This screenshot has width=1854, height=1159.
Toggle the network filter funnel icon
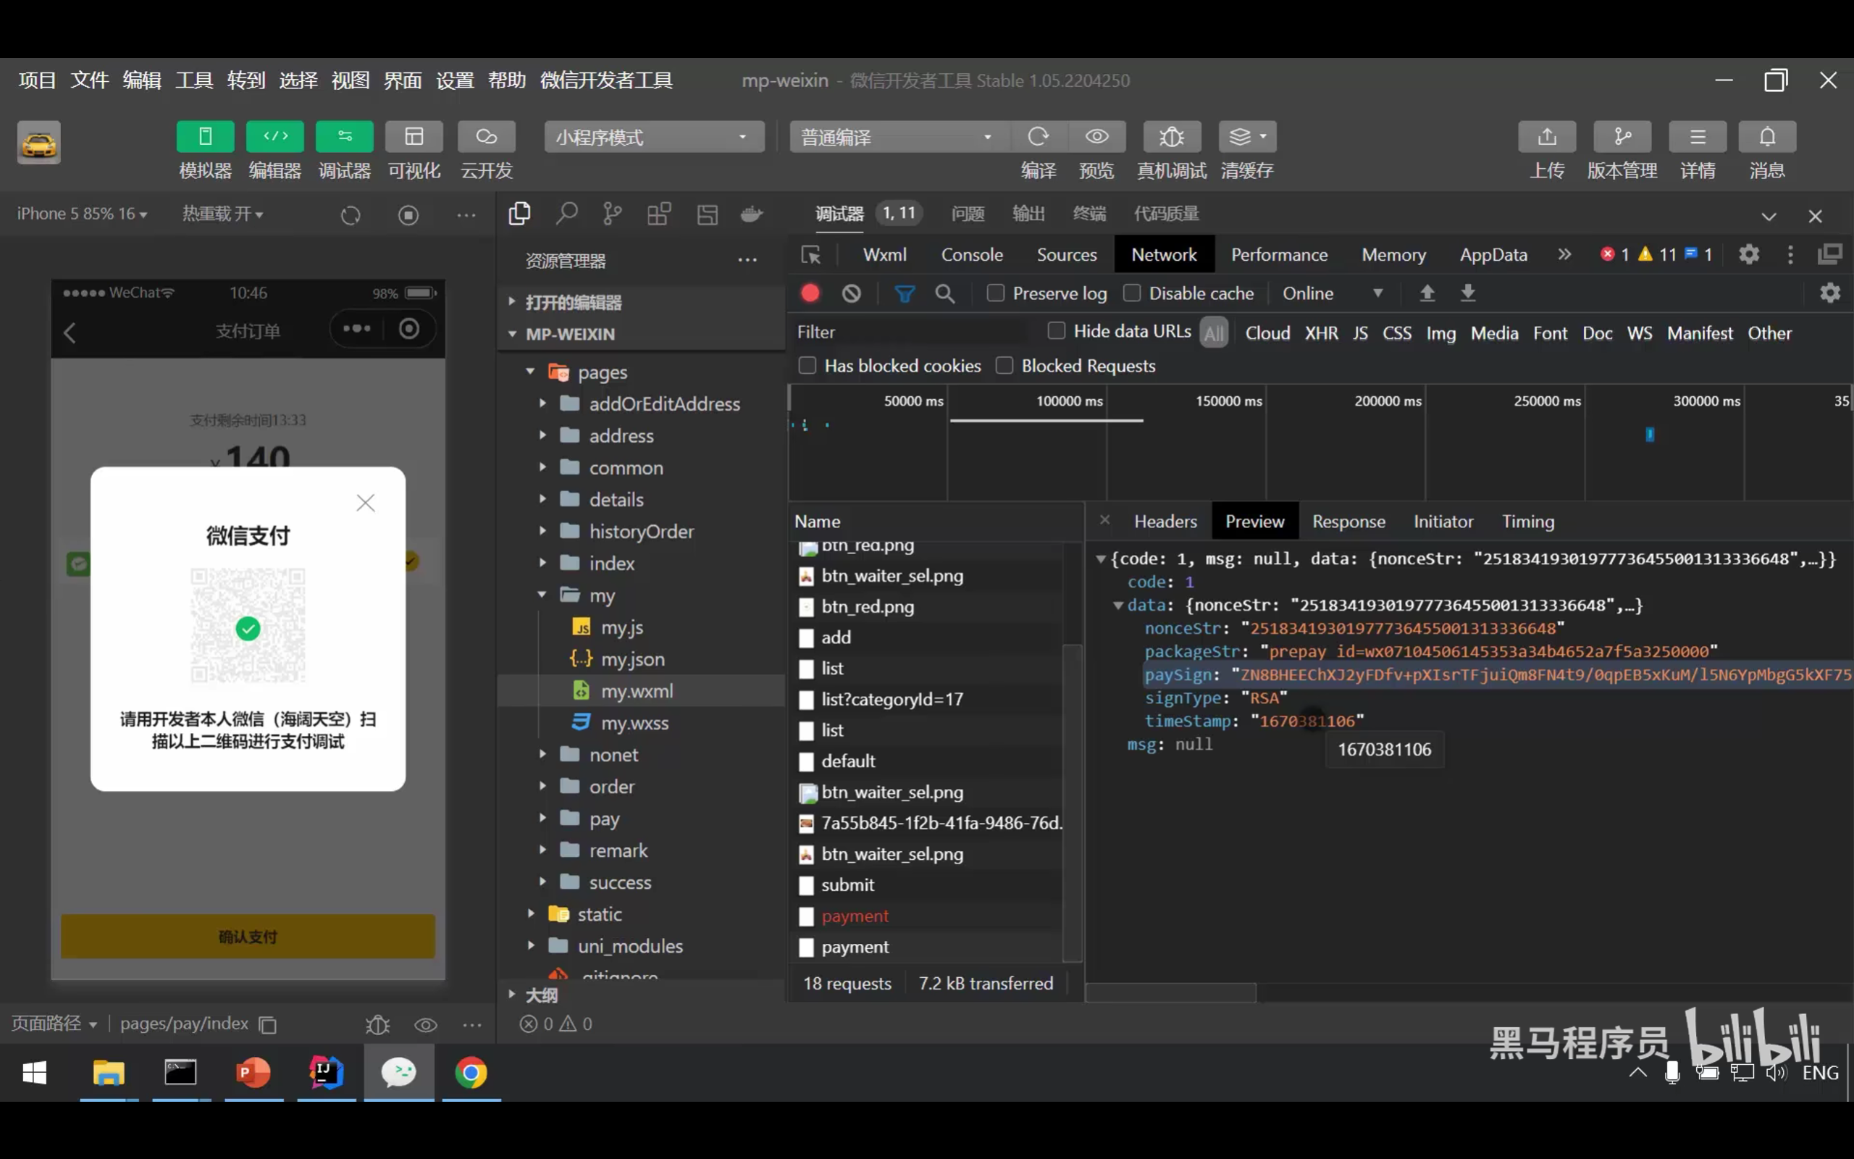[904, 293]
